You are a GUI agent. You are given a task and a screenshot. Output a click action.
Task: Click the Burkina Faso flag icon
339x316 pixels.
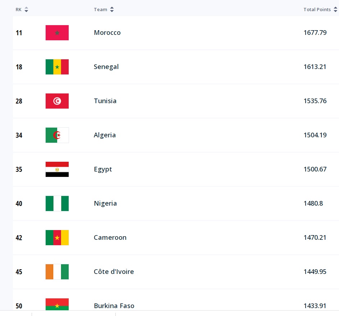(x=57, y=304)
